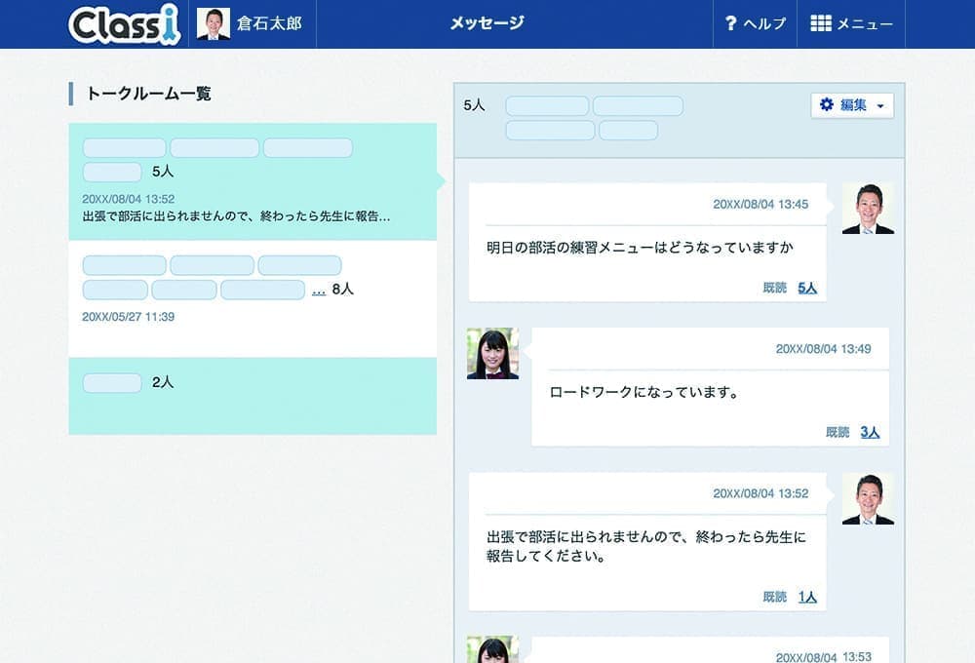This screenshot has width=975, height=663.
Task: Click the 編集 button
Action: coord(850,104)
